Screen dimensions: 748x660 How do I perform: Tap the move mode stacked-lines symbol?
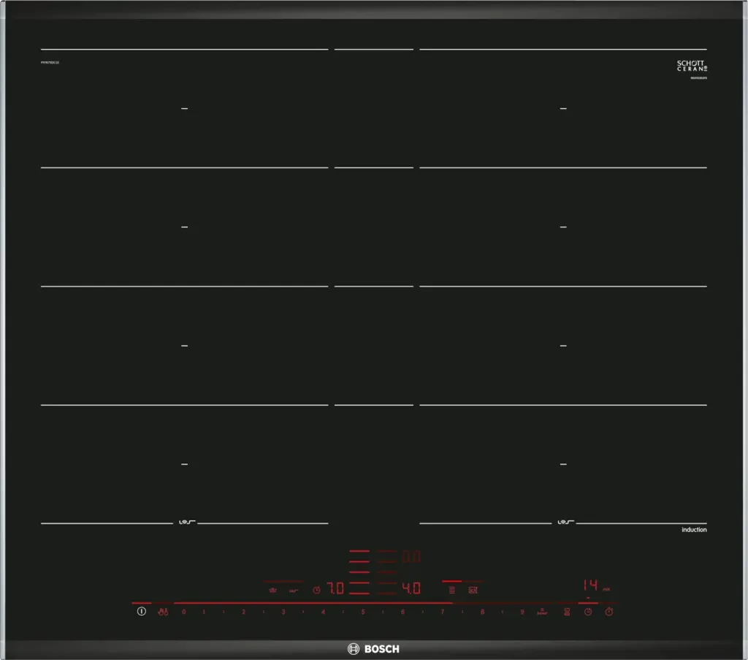click(451, 591)
